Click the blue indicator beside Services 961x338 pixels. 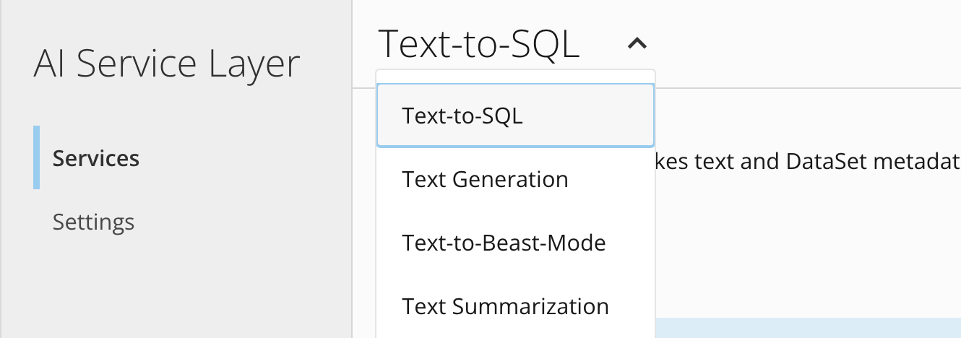(36, 157)
